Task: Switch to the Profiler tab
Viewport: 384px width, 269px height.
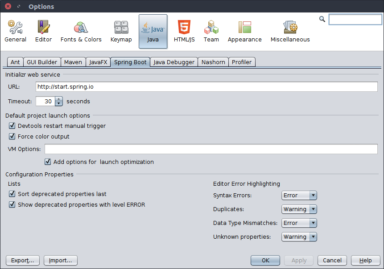Action: click(242, 62)
